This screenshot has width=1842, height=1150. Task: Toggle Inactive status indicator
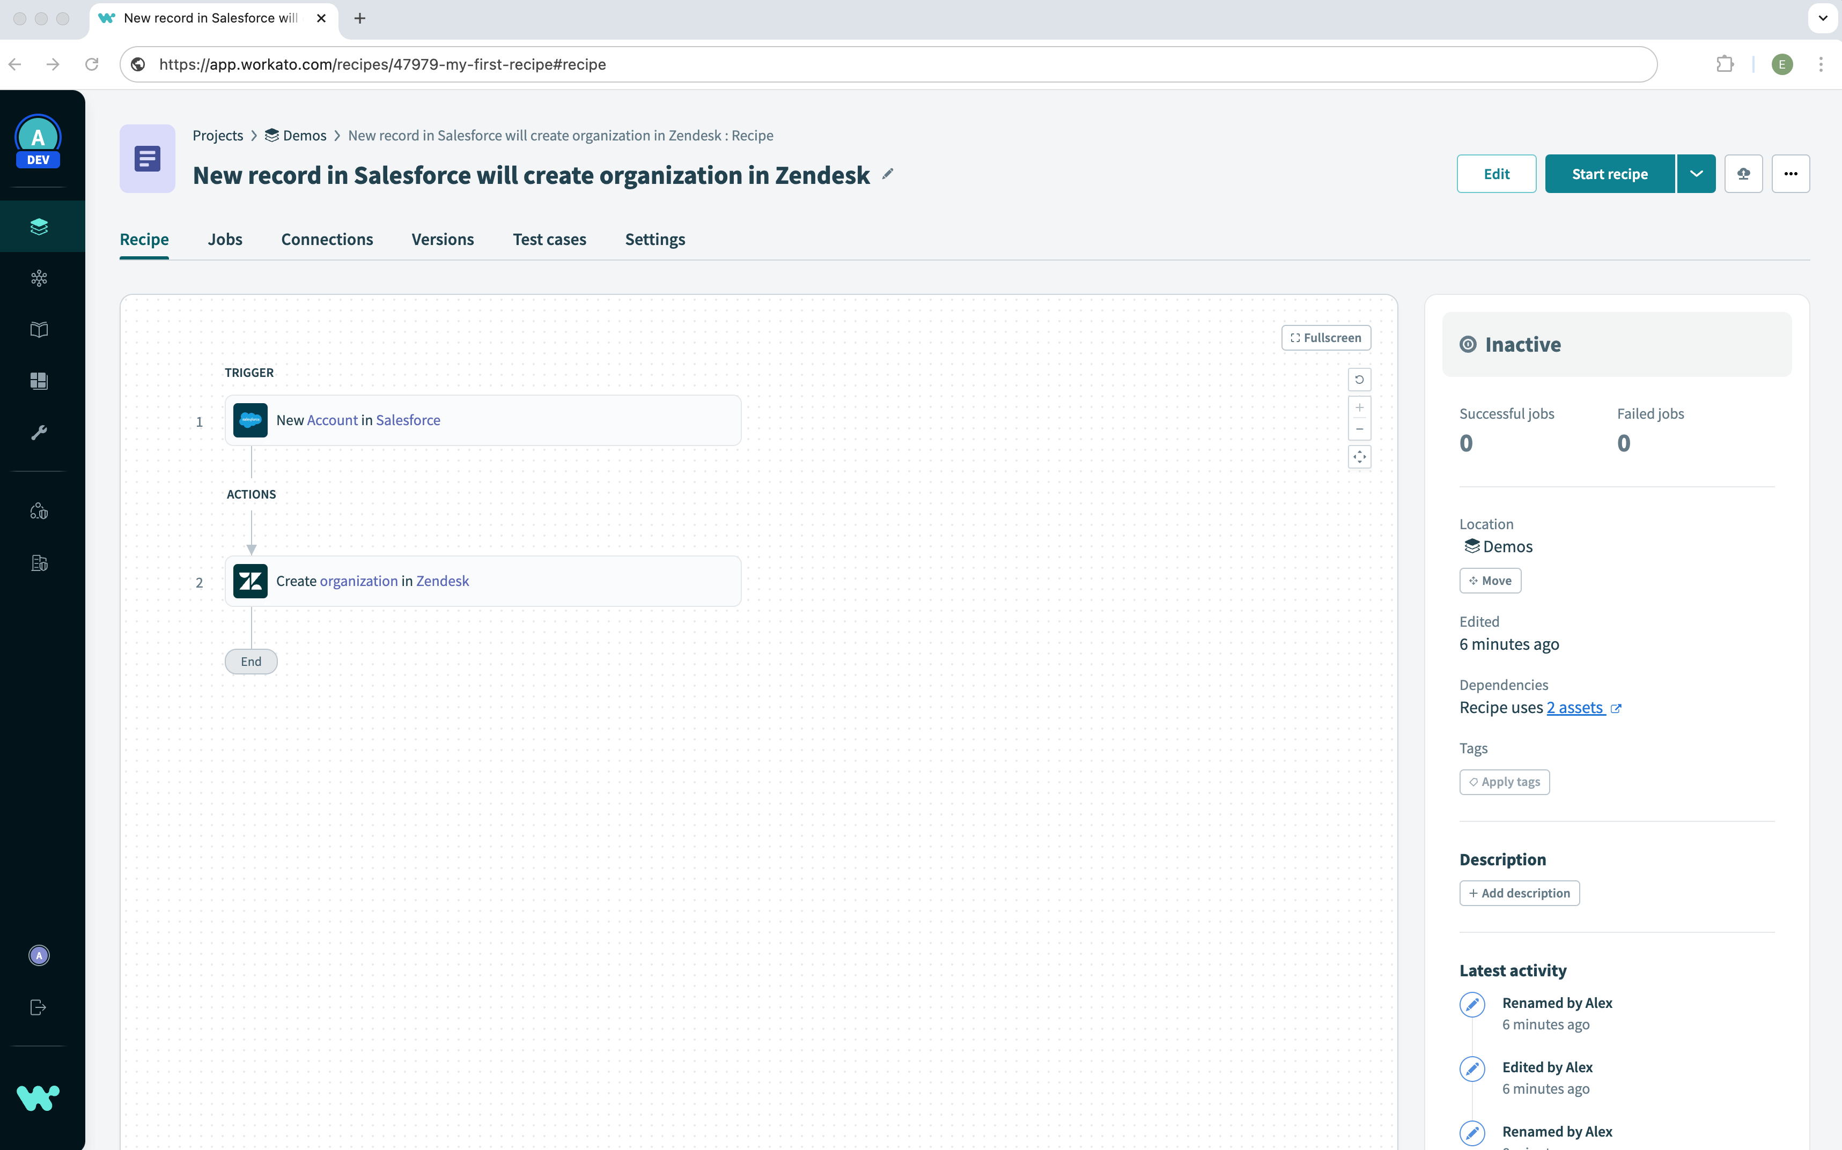pos(1468,345)
